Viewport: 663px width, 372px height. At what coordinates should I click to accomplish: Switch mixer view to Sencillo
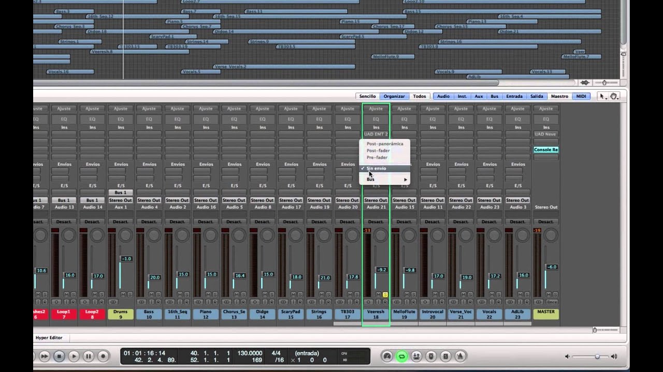pyautogui.click(x=367, y=96)
